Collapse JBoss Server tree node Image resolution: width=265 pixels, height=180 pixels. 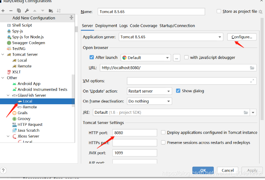(8, 136)
